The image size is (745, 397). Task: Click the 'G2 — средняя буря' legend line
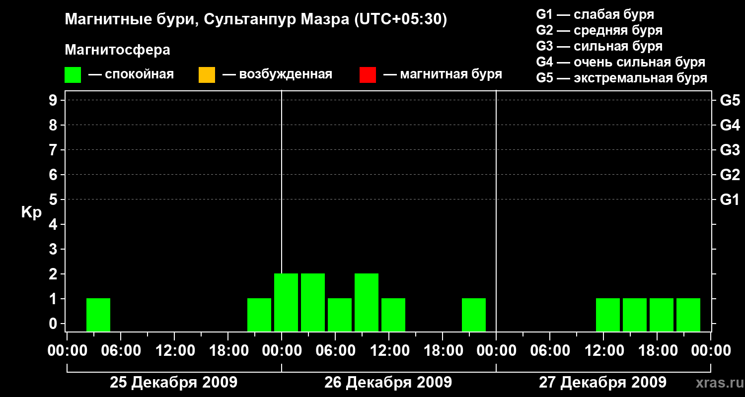pos(599,30)
